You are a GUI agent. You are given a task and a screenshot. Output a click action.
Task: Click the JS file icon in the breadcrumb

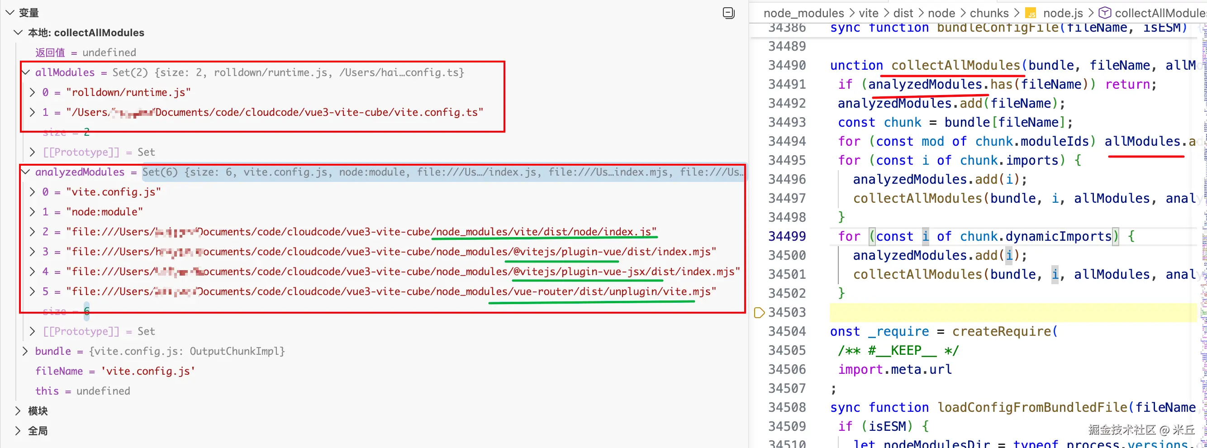pyautogui.click(x=1031, y=13)
